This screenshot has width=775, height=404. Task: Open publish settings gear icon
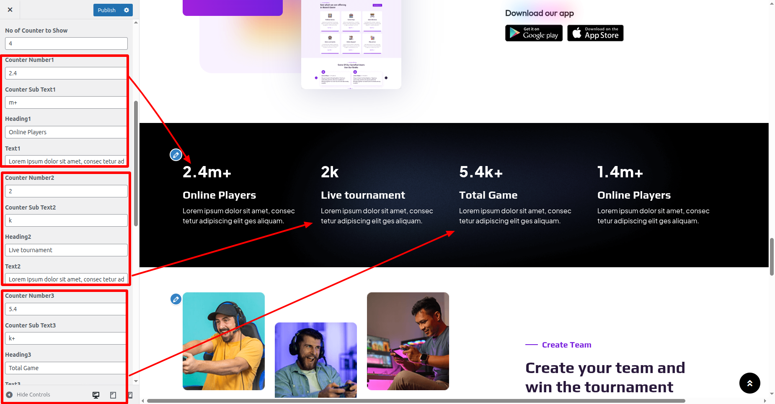point(127,10)
